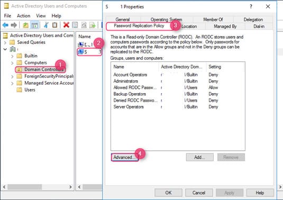The image size is (283, 200).
Task: Click the Refresh toolbar icon
Action: (84, 25)
